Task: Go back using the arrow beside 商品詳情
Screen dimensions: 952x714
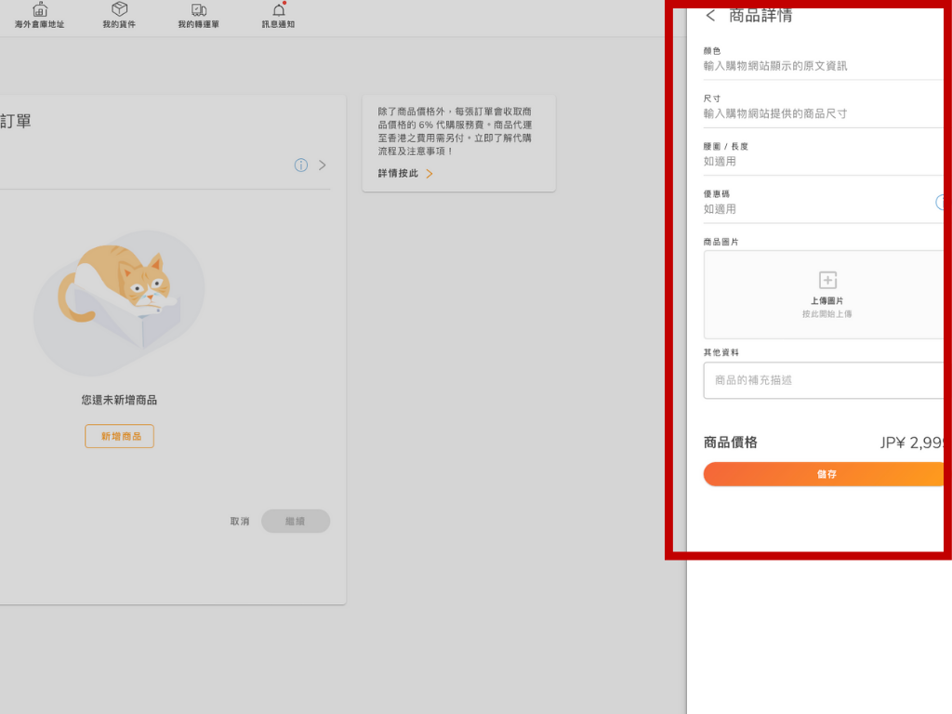Action: click(711, 16)
